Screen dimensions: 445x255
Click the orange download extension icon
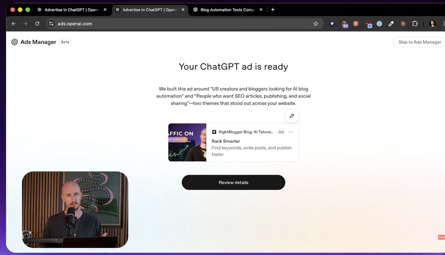click(x=355, y=23)
